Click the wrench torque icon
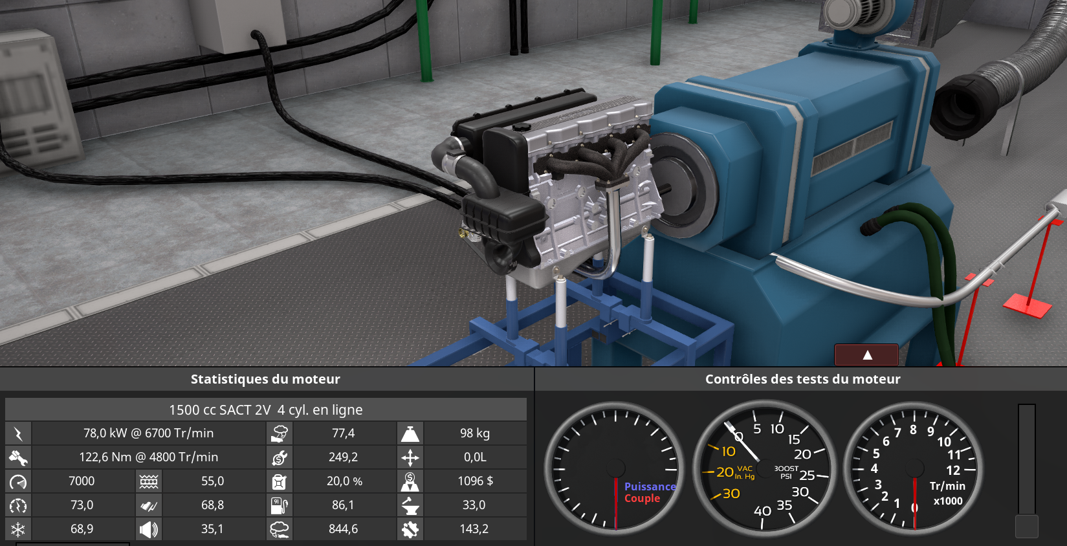The width and height of the screenshot is (1067, 546). [18, 457]
